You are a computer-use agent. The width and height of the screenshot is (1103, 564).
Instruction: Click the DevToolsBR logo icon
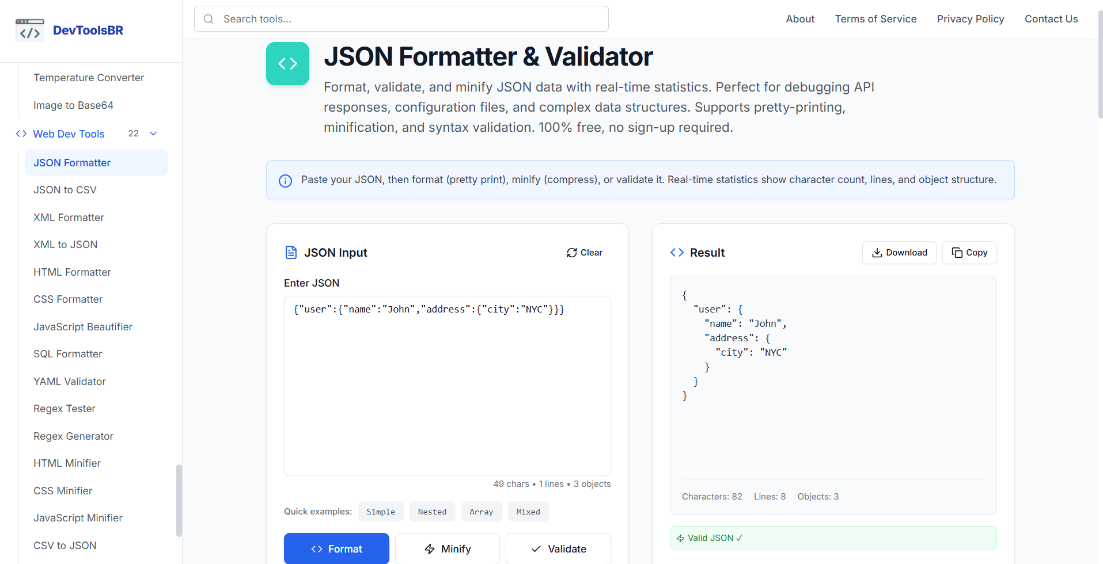coord(29,29)
